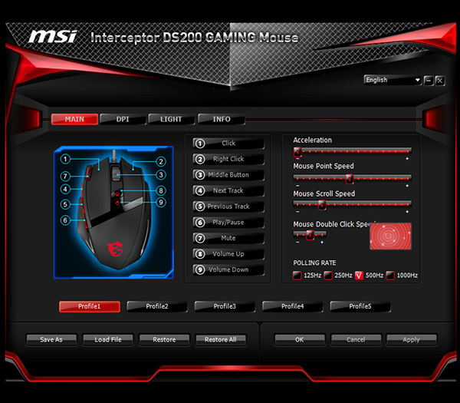Click the Cancel button
Screen dimensions: 460x403
pyautogui.click(x=356, y=339)
